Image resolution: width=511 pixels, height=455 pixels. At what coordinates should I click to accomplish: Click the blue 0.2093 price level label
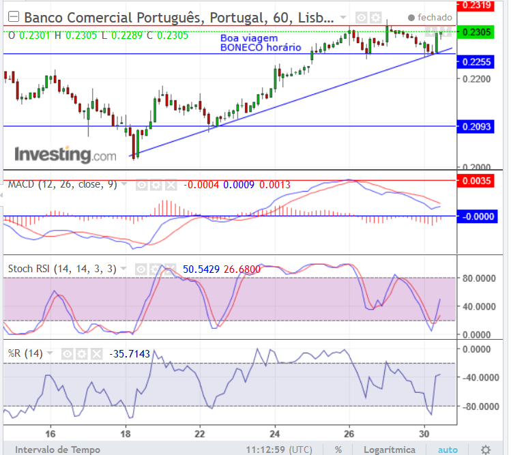(x=476, y=126)
